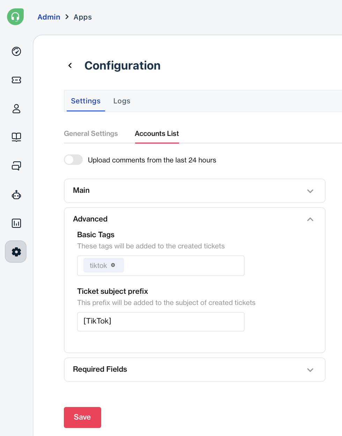Select the Accounts List tab

pos(157,133)
